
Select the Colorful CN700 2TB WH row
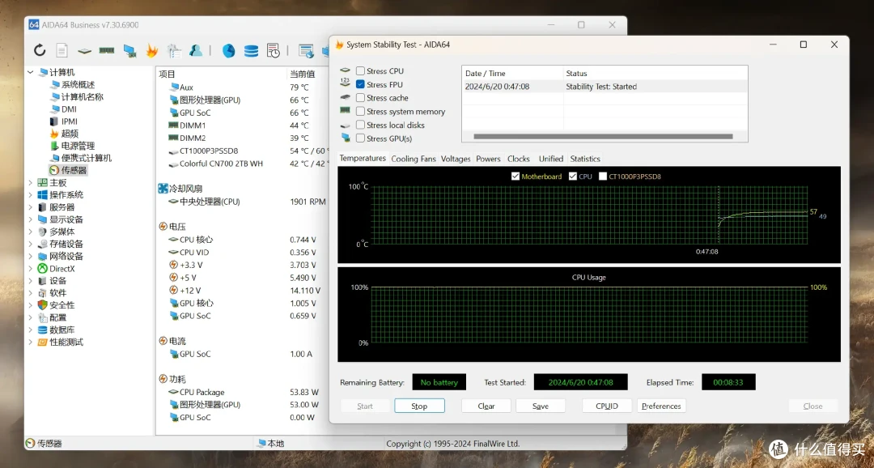[x=243, y=164]
